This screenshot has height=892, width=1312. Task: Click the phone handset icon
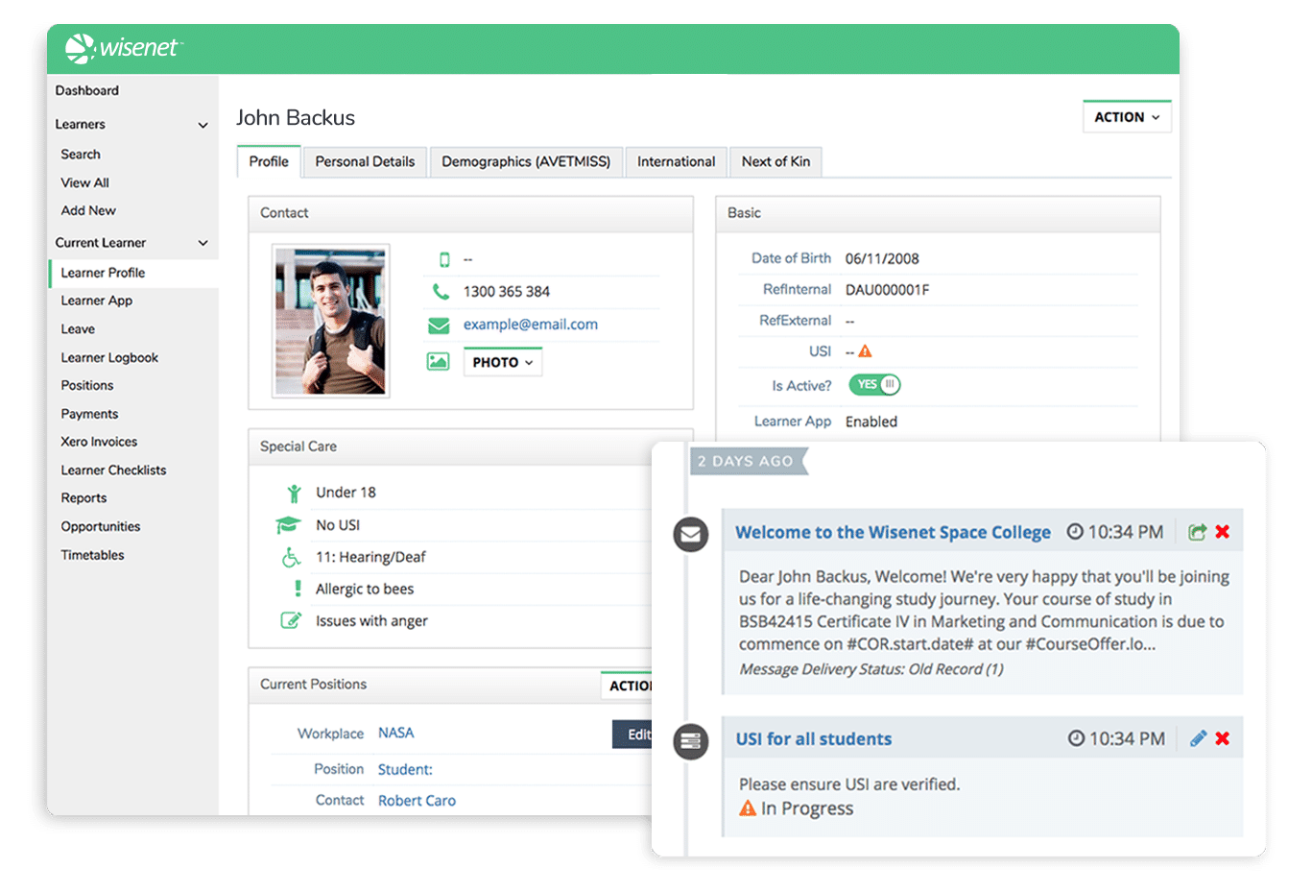pyautogui.click(x=441, y=292)
